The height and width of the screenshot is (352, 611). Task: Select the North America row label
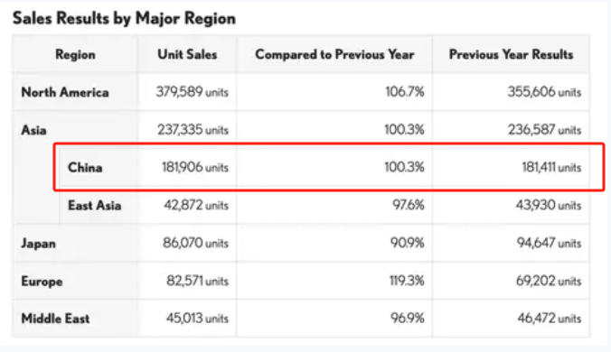coord(65,92)
